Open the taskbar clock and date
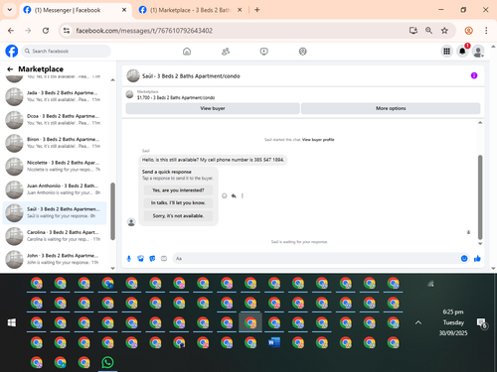This screenshot has height=372, width=497. click(x=453, y=322)
